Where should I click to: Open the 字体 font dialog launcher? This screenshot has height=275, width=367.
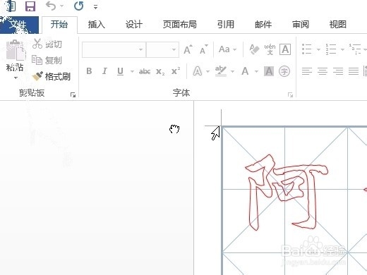click(290, 94)
